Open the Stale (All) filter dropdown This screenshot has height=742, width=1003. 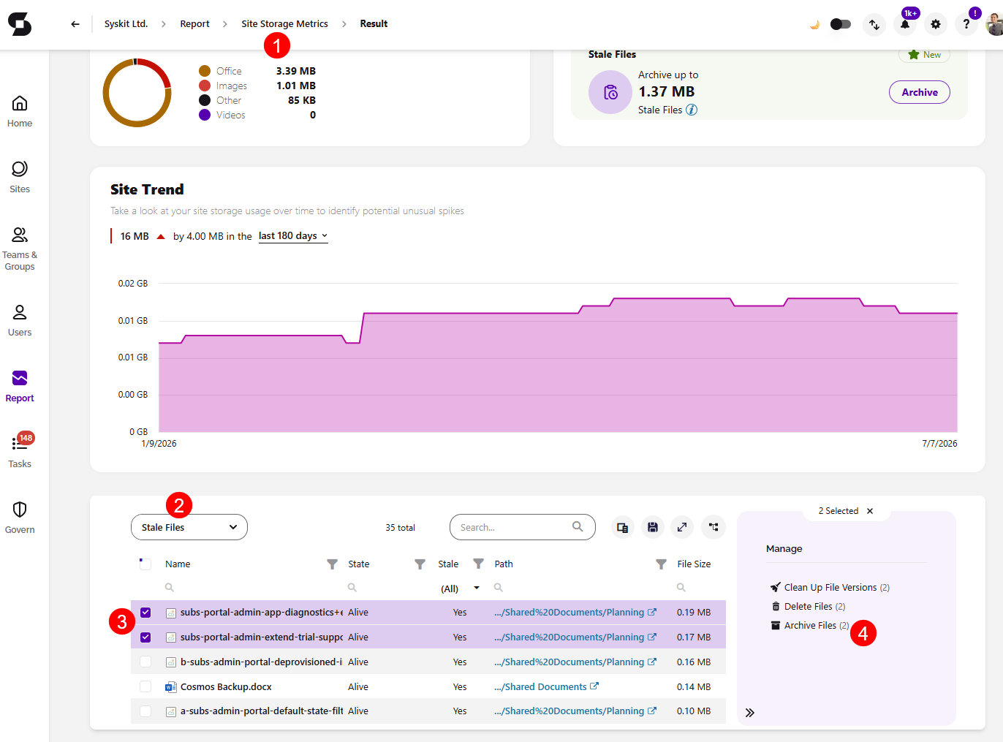[x=461, y=588]
